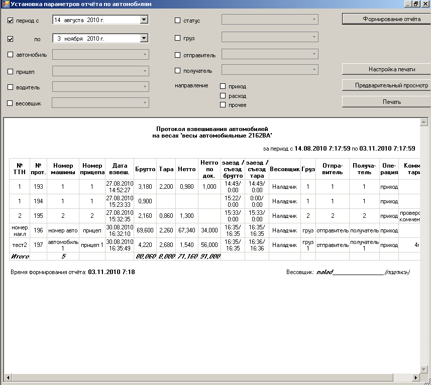Click 'Формирование отчёта' button
The image size is (431, 385).
(386, 19)
